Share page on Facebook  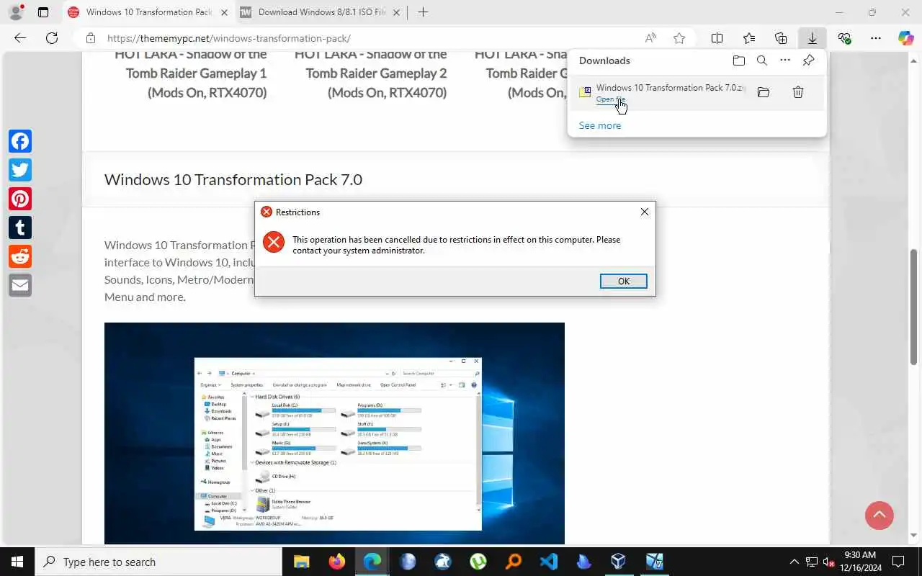point(20,141)
